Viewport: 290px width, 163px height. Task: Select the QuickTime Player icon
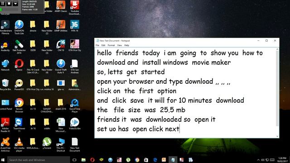(75, 105)
